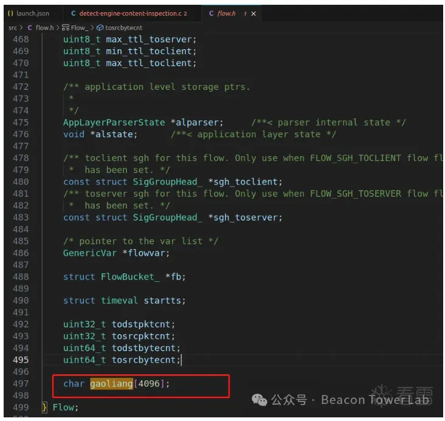
Task: Click the highlighted gaoliang identifier
Action: [x=111, y=383]
